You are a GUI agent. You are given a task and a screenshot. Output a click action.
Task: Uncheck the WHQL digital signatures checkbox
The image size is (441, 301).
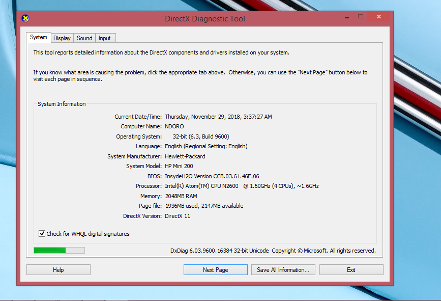pyautogui.click(x=42, y=233)
